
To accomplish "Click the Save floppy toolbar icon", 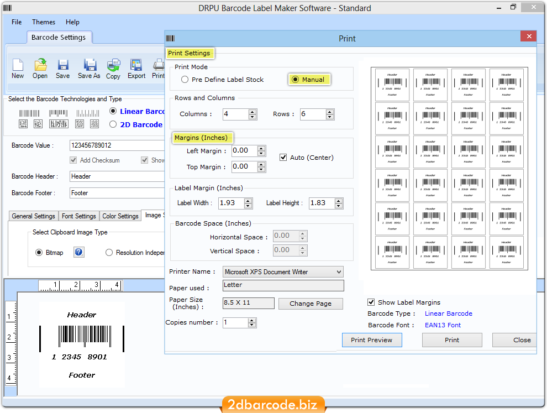I will coord(63,65).
